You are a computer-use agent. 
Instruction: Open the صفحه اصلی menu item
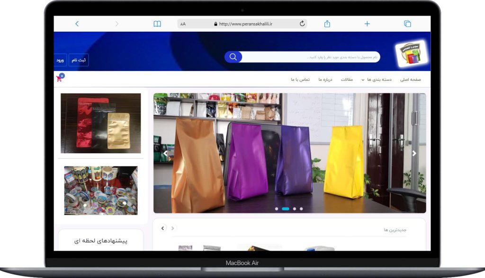[410, 79]
